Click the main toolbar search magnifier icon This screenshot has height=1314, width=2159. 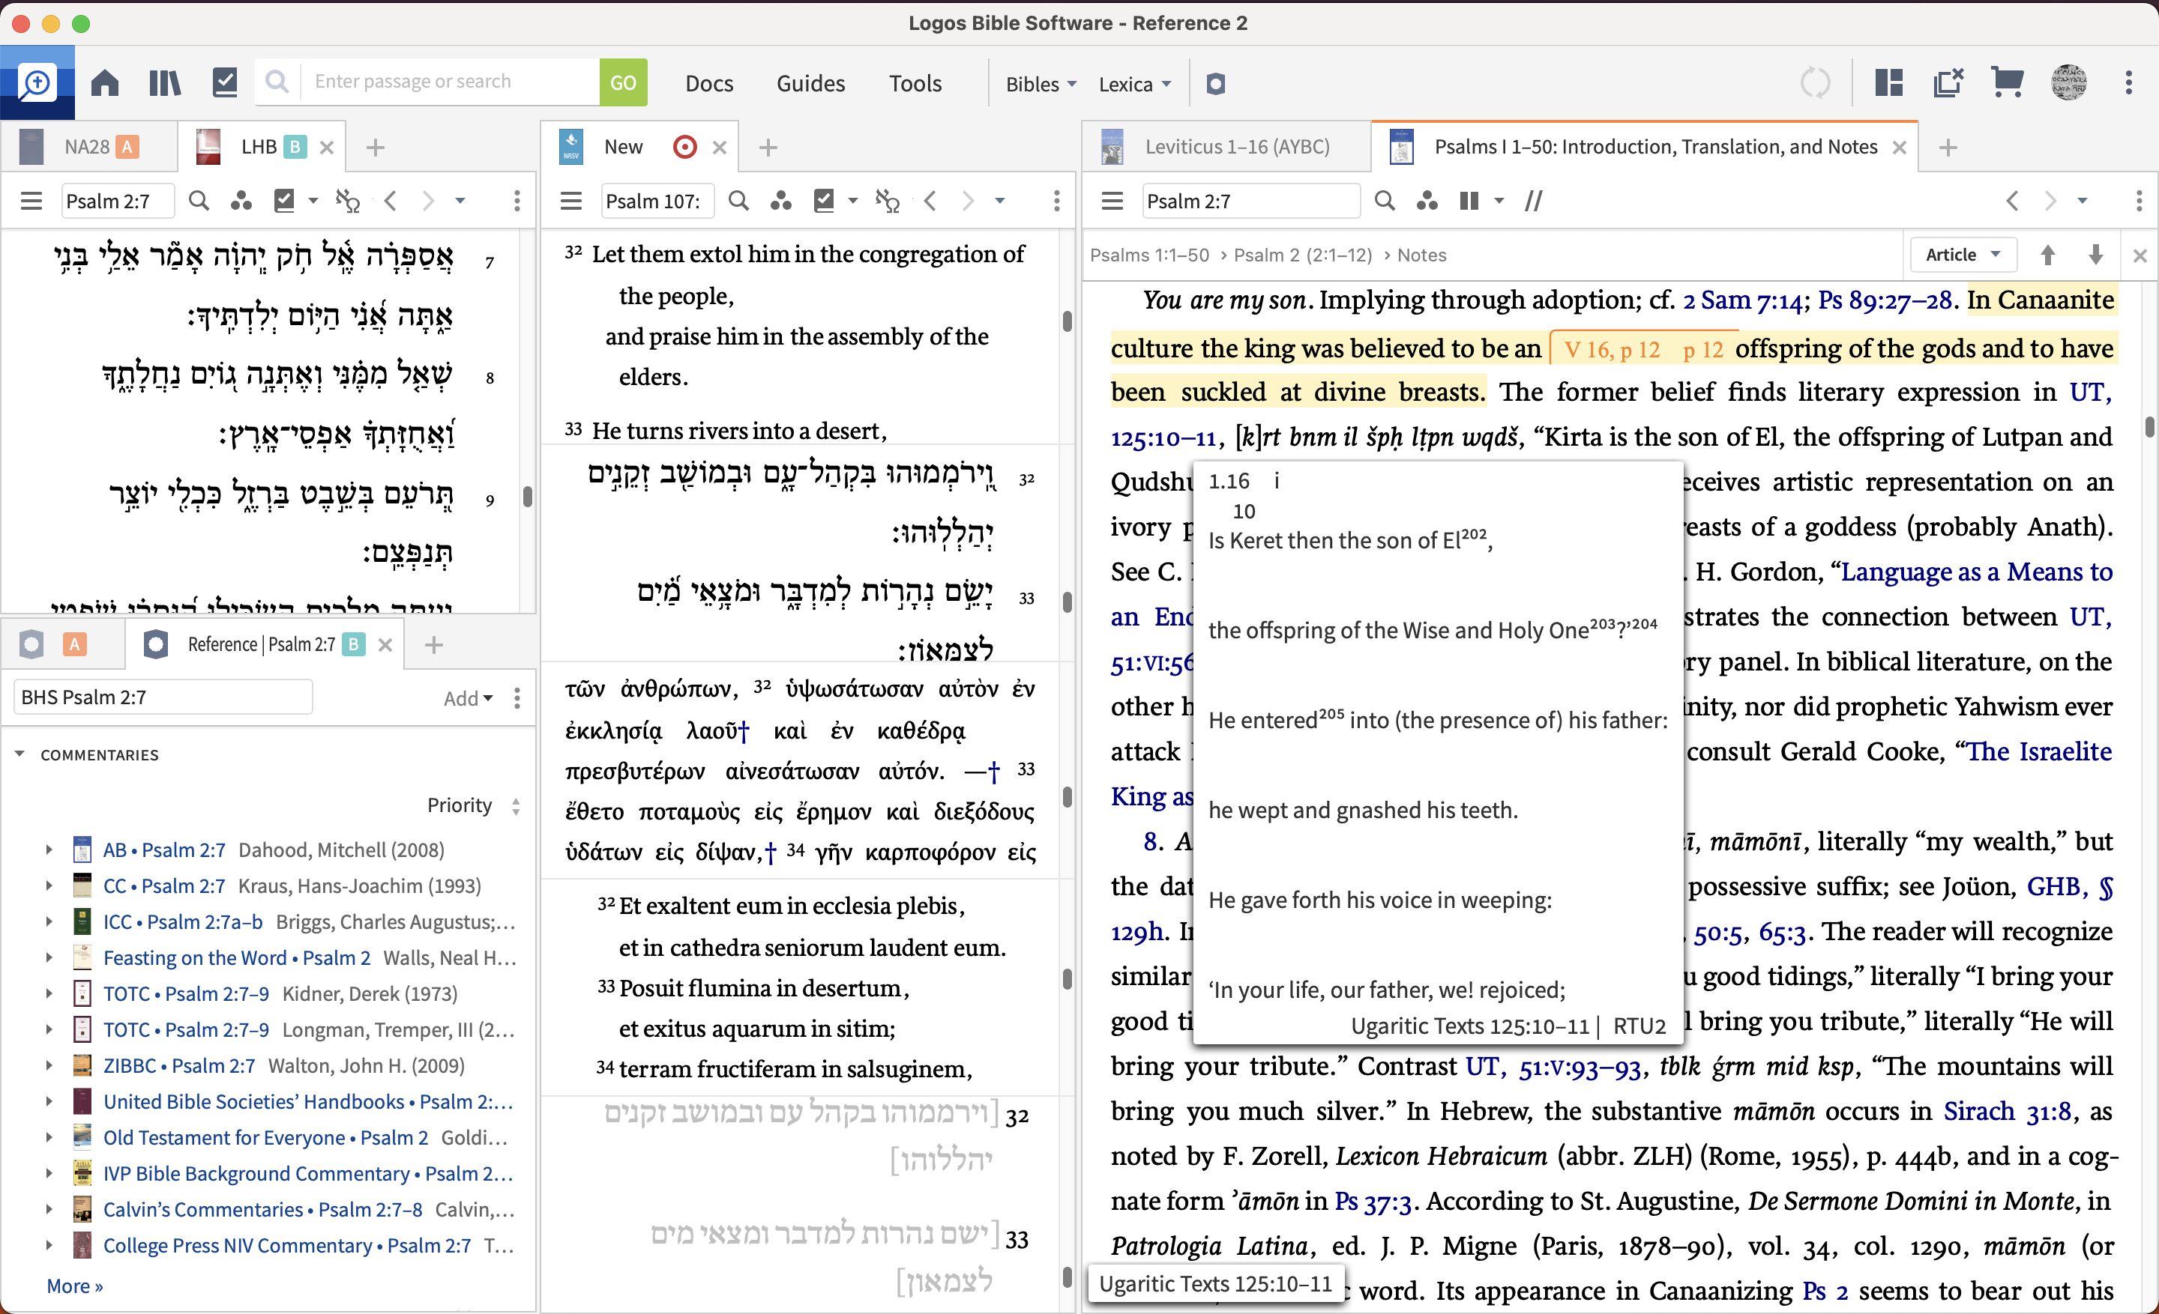click(277, 82)
